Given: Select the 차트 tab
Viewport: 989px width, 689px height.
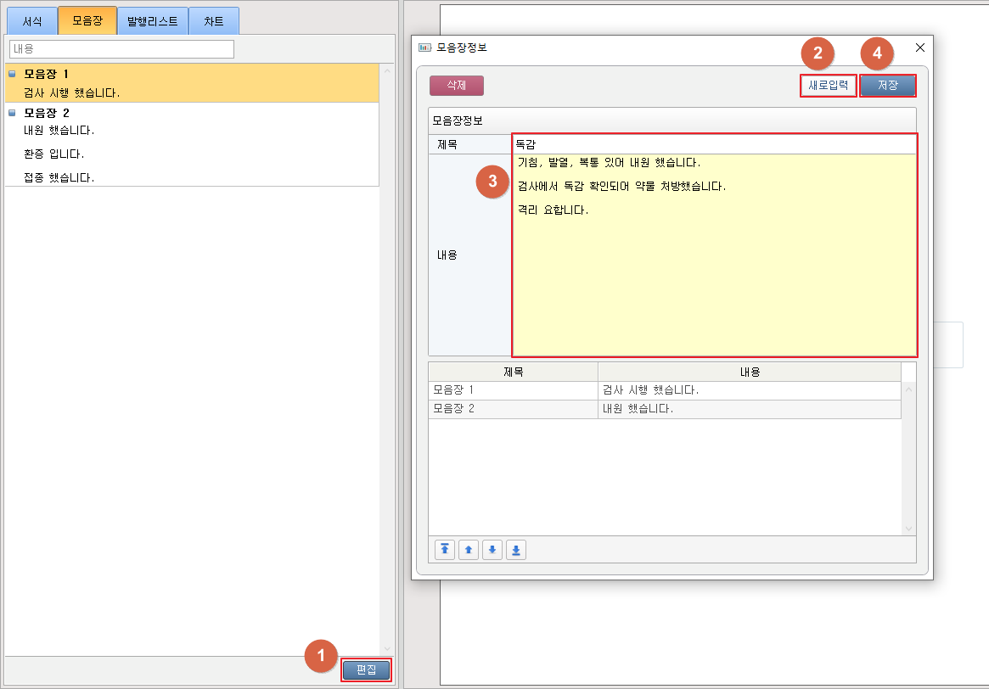Looking at the screenshot, I should (213, 21).
